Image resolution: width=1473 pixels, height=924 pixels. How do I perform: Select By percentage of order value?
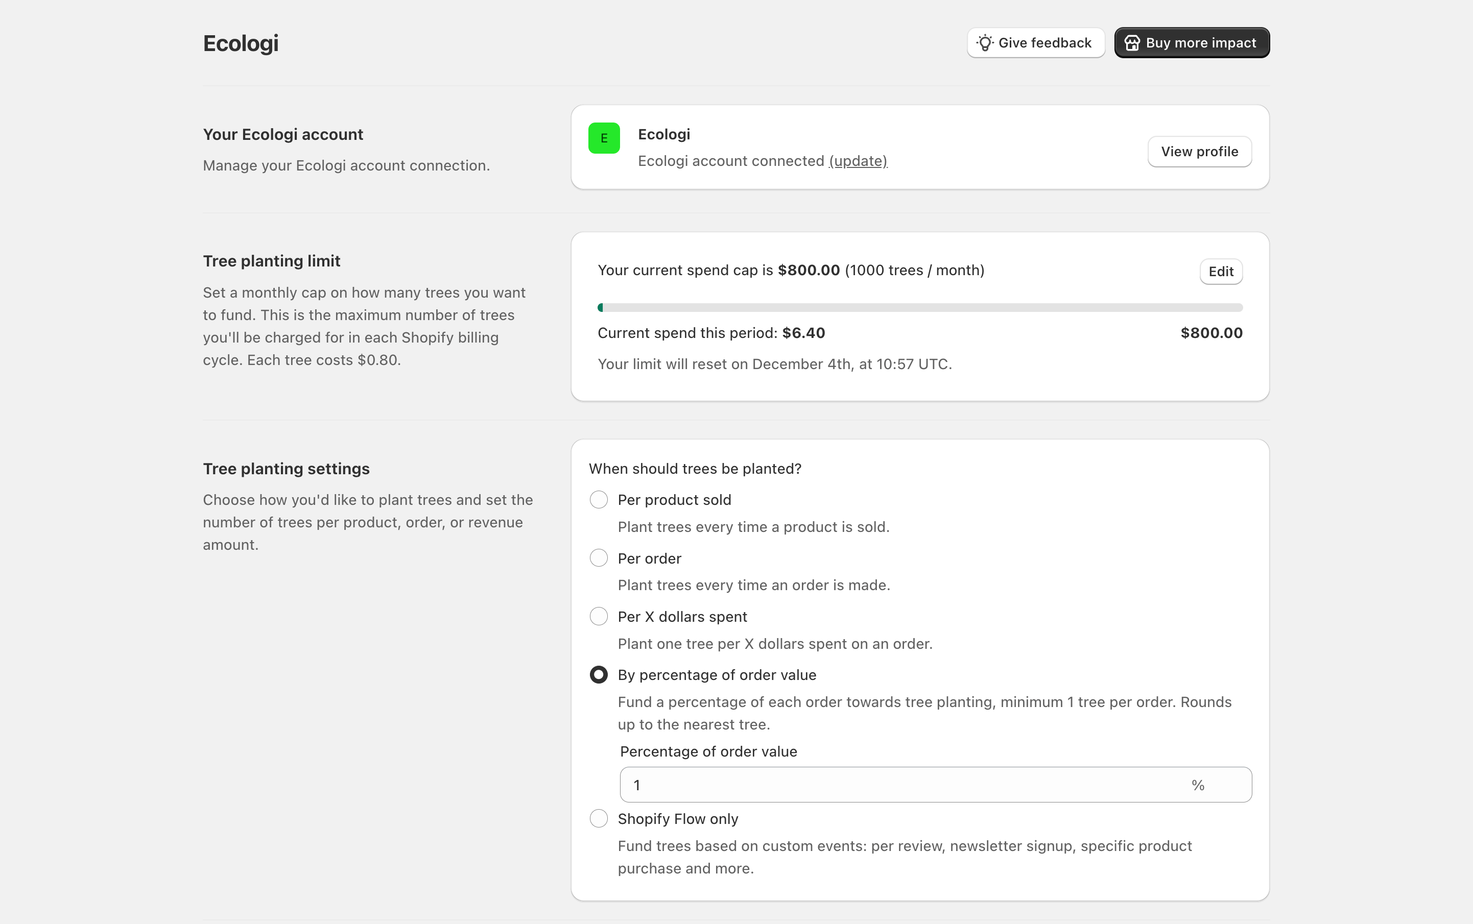click(599, 675)
